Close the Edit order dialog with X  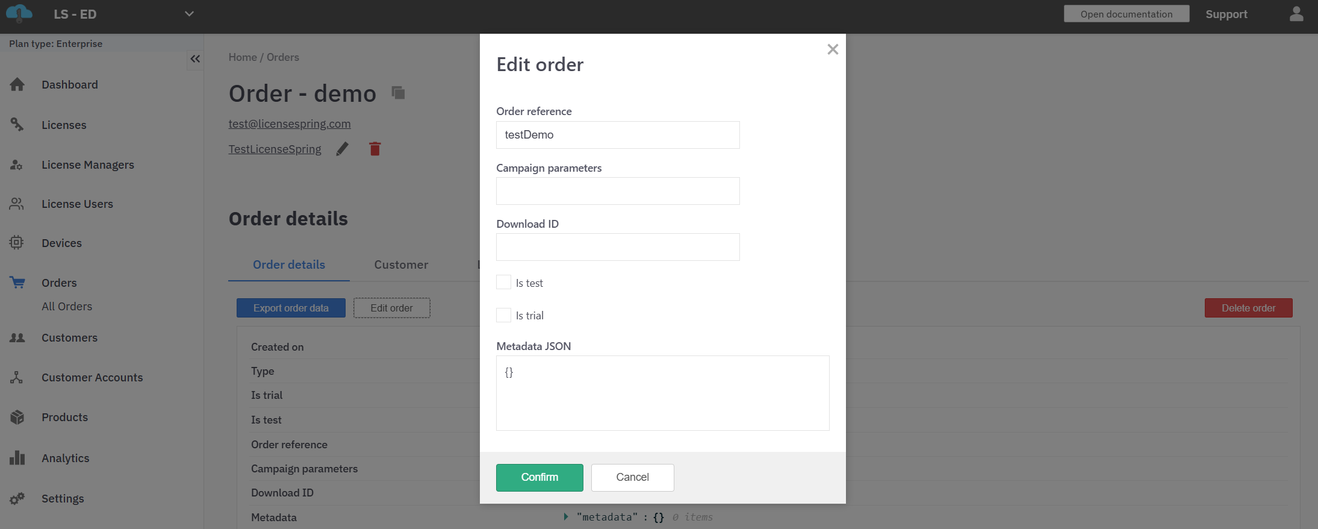tap(833, 49)
